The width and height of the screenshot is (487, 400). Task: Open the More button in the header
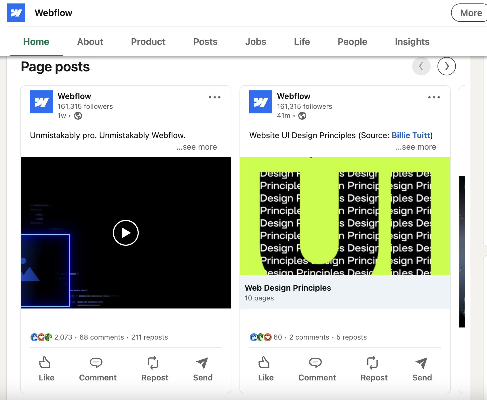pyautogui.click(x=470, y=13)
